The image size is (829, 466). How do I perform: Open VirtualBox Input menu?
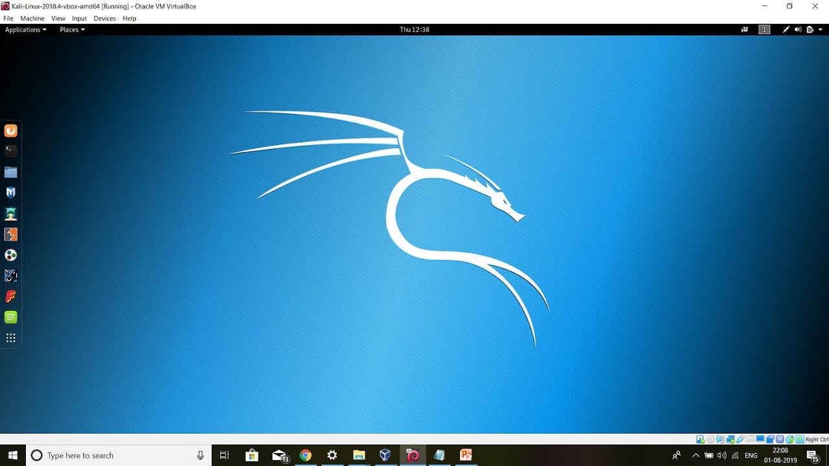pos(79,19)
